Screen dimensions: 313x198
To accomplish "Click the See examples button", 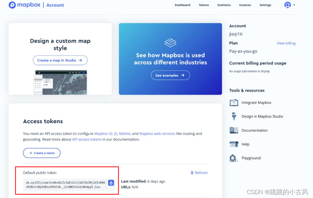I will (170, 75).
